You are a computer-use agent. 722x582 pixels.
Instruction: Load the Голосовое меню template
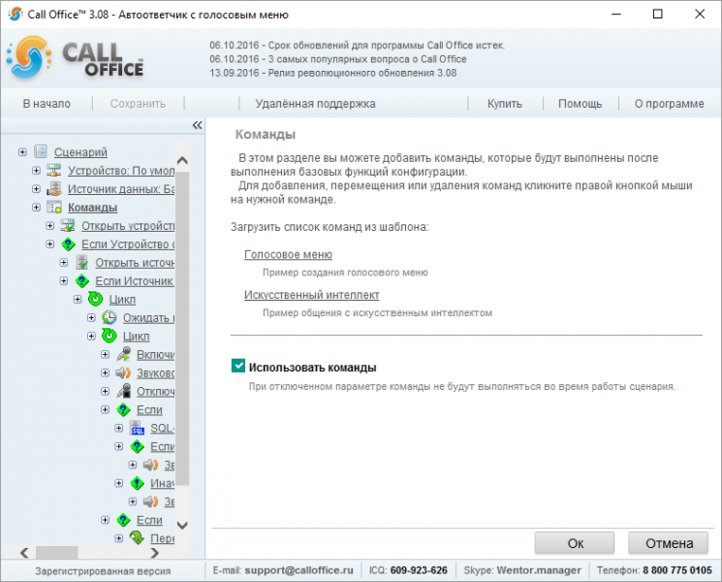tap(288, 254)
